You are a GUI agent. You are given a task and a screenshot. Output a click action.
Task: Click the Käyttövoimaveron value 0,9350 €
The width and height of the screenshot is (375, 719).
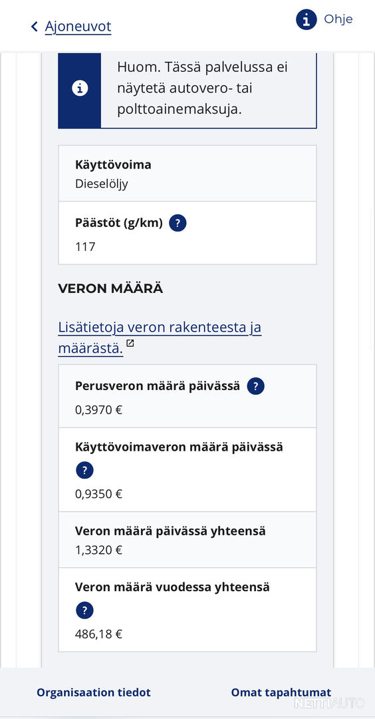[98, 494]
